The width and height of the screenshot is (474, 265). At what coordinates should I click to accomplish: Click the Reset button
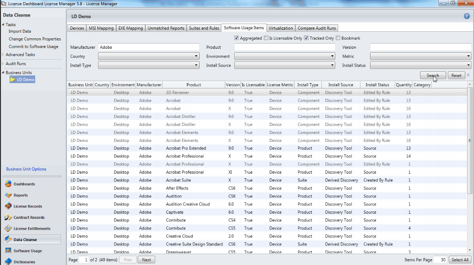tap(456, 75)
